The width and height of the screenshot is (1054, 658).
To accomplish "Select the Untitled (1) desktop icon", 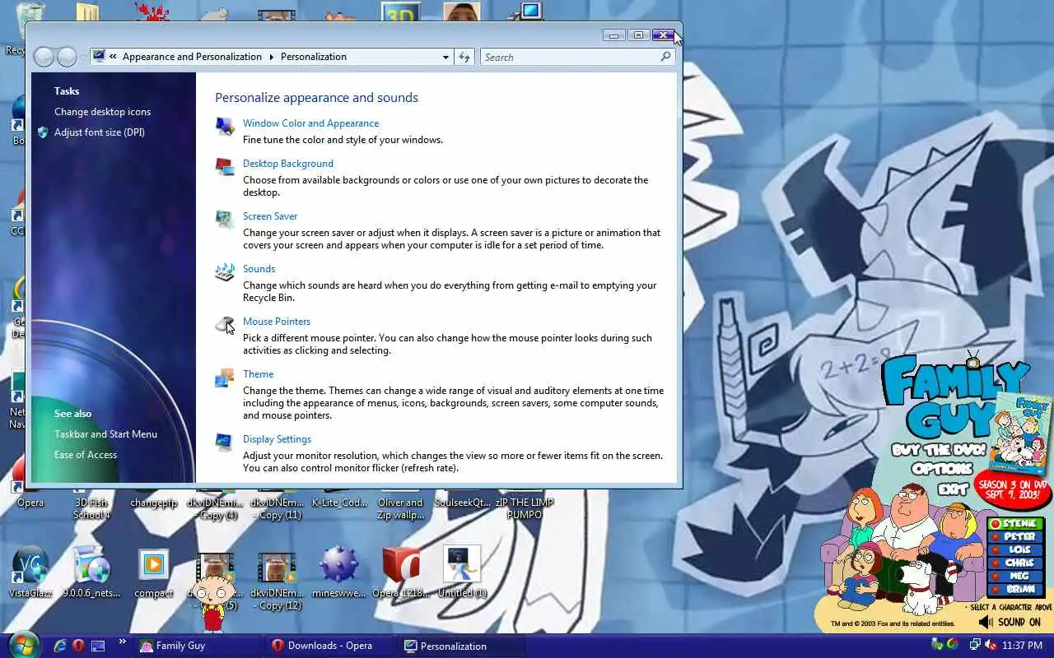I will [462, 572].
